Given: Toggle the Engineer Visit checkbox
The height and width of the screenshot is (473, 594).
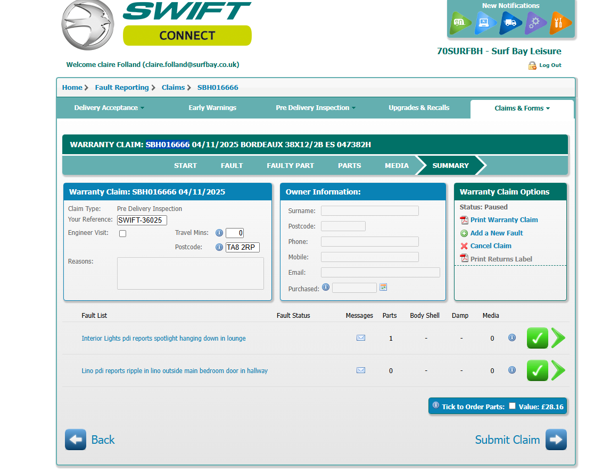Looking at the screenshot, I should [123, 233].
